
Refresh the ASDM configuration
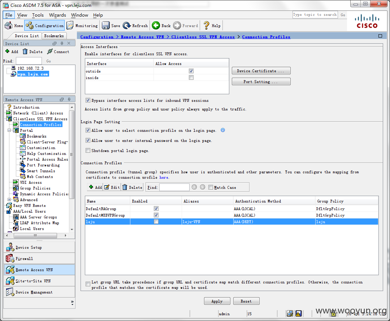click(135, 26)
